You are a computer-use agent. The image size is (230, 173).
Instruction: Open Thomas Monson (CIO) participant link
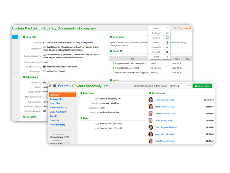pyautogui.click(x=165, y=114)
